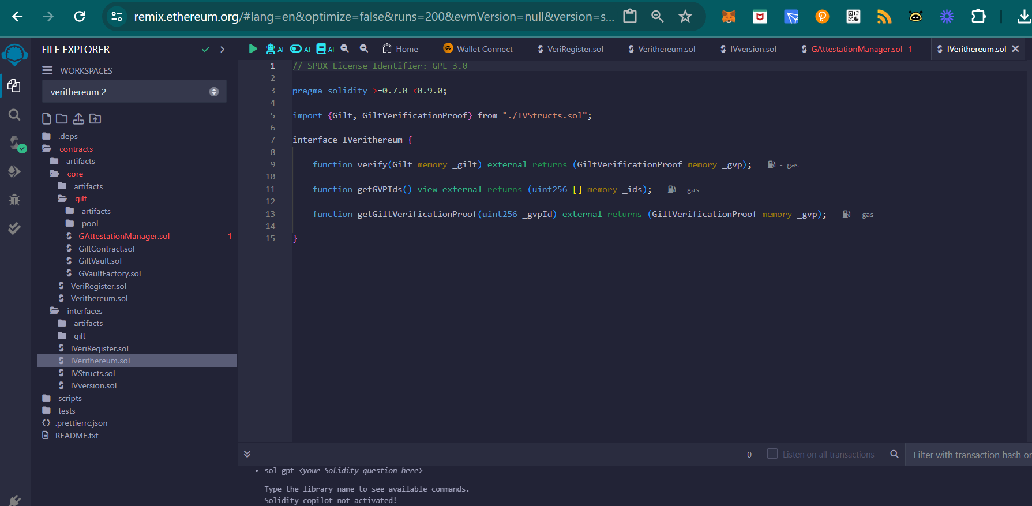The width and height of the screenshot is (1032, 506).
Task: Open browser extensions puzzle icon
Action: click(978, 16)
